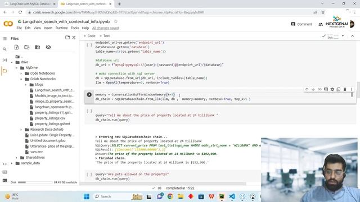360x202 pixels.
Task: Add comment to cell icon
Action: [x=326, y=89]
